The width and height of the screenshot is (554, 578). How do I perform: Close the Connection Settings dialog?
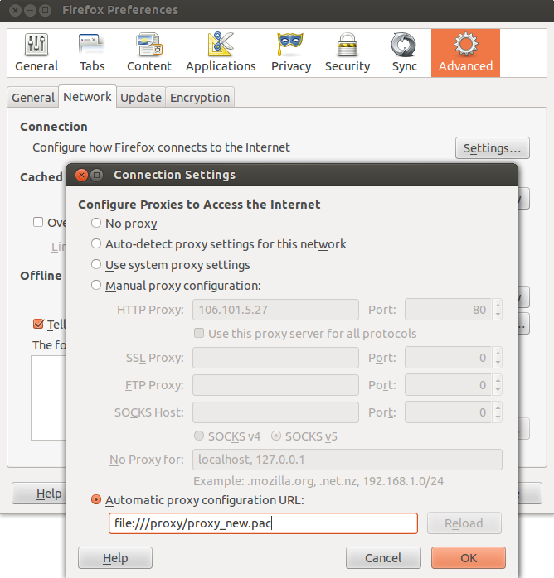pyautogui.click(x=81, y=175)
